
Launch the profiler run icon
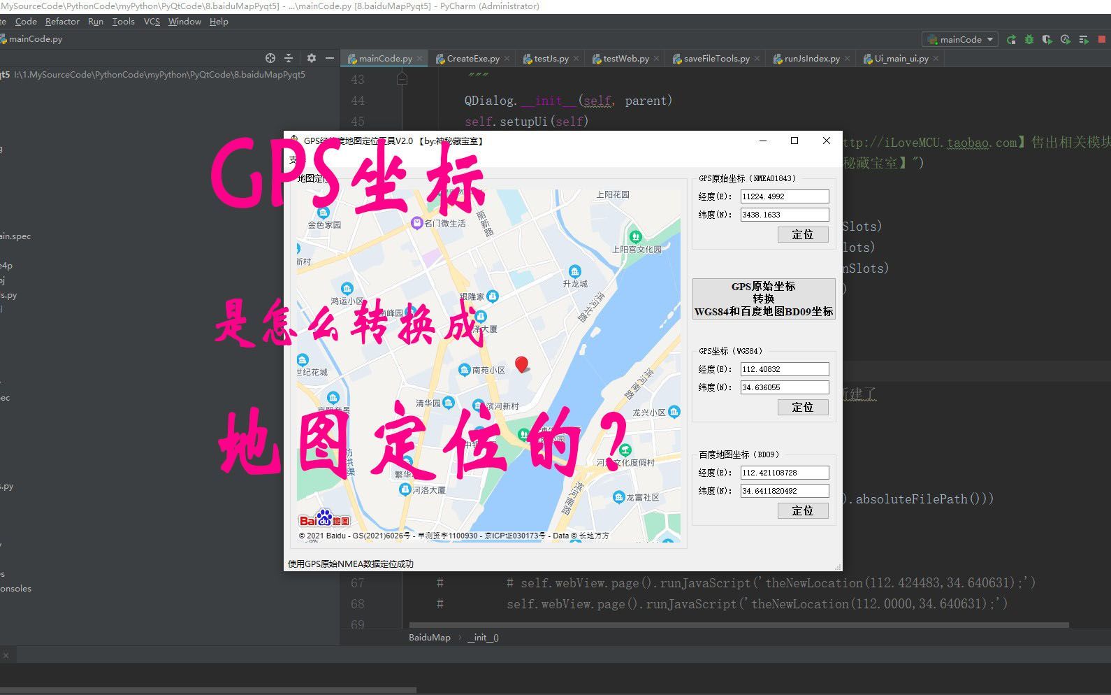1065,40
